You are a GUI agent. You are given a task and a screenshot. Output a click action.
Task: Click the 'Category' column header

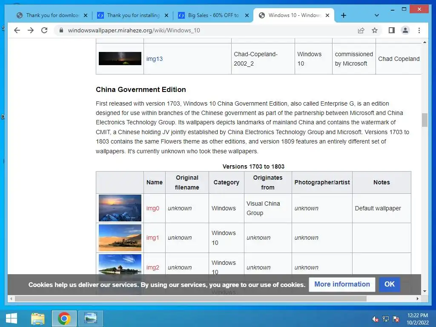pyautogui.click(x=227, y=182)
